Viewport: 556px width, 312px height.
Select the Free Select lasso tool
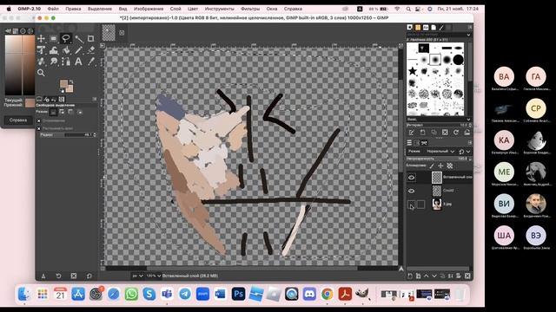click(66, 38)
